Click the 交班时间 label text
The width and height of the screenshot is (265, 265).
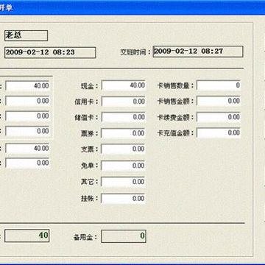[x=135, y=52]
